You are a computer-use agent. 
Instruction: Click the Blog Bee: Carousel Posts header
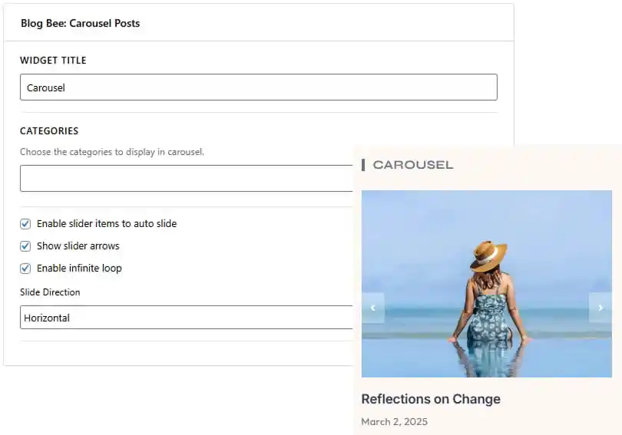point(80,23)
